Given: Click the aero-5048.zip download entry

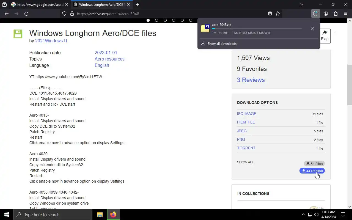Looking at the screenshot, I should point(258,29).
